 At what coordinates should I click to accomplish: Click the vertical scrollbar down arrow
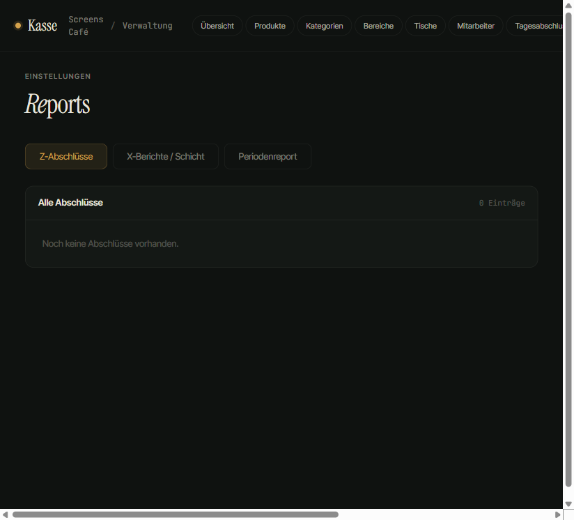click(568, 504)
